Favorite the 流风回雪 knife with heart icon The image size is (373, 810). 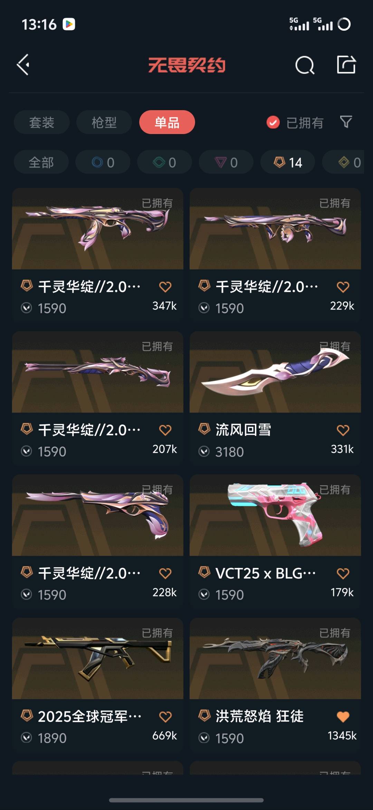tap(343, 430)
